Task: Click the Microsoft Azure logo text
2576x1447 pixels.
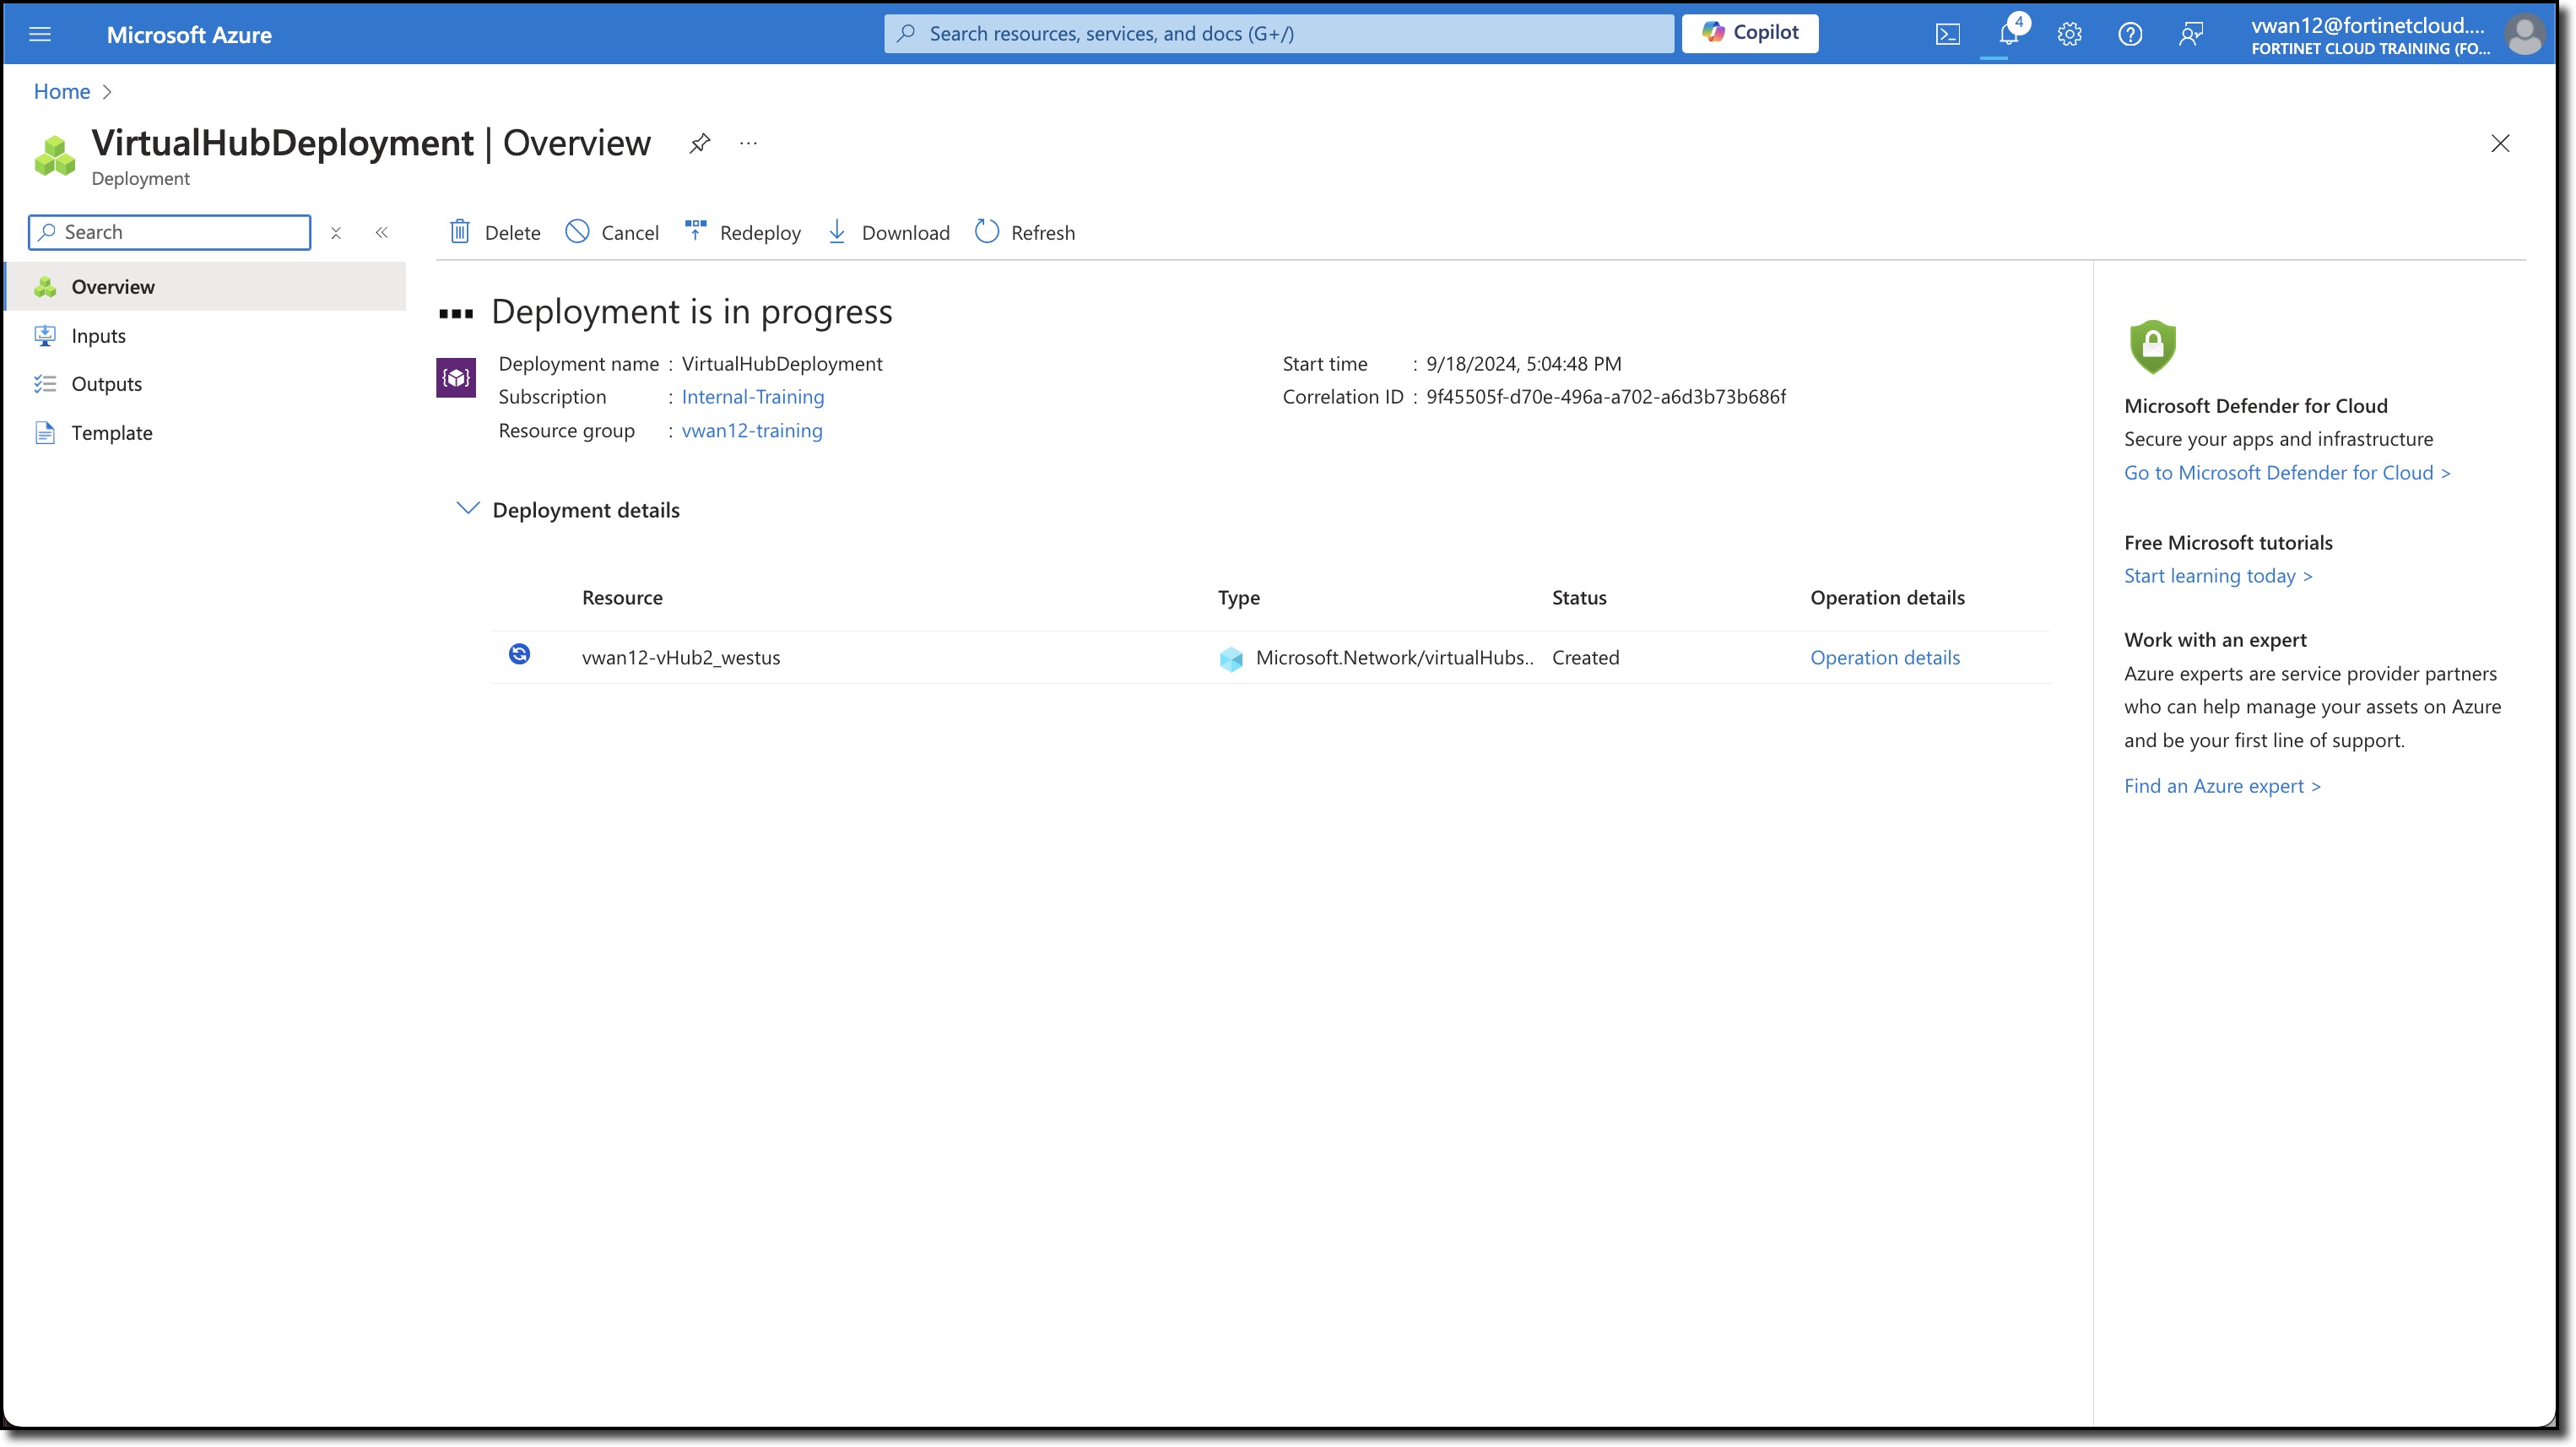Action: tap(189, 35)
